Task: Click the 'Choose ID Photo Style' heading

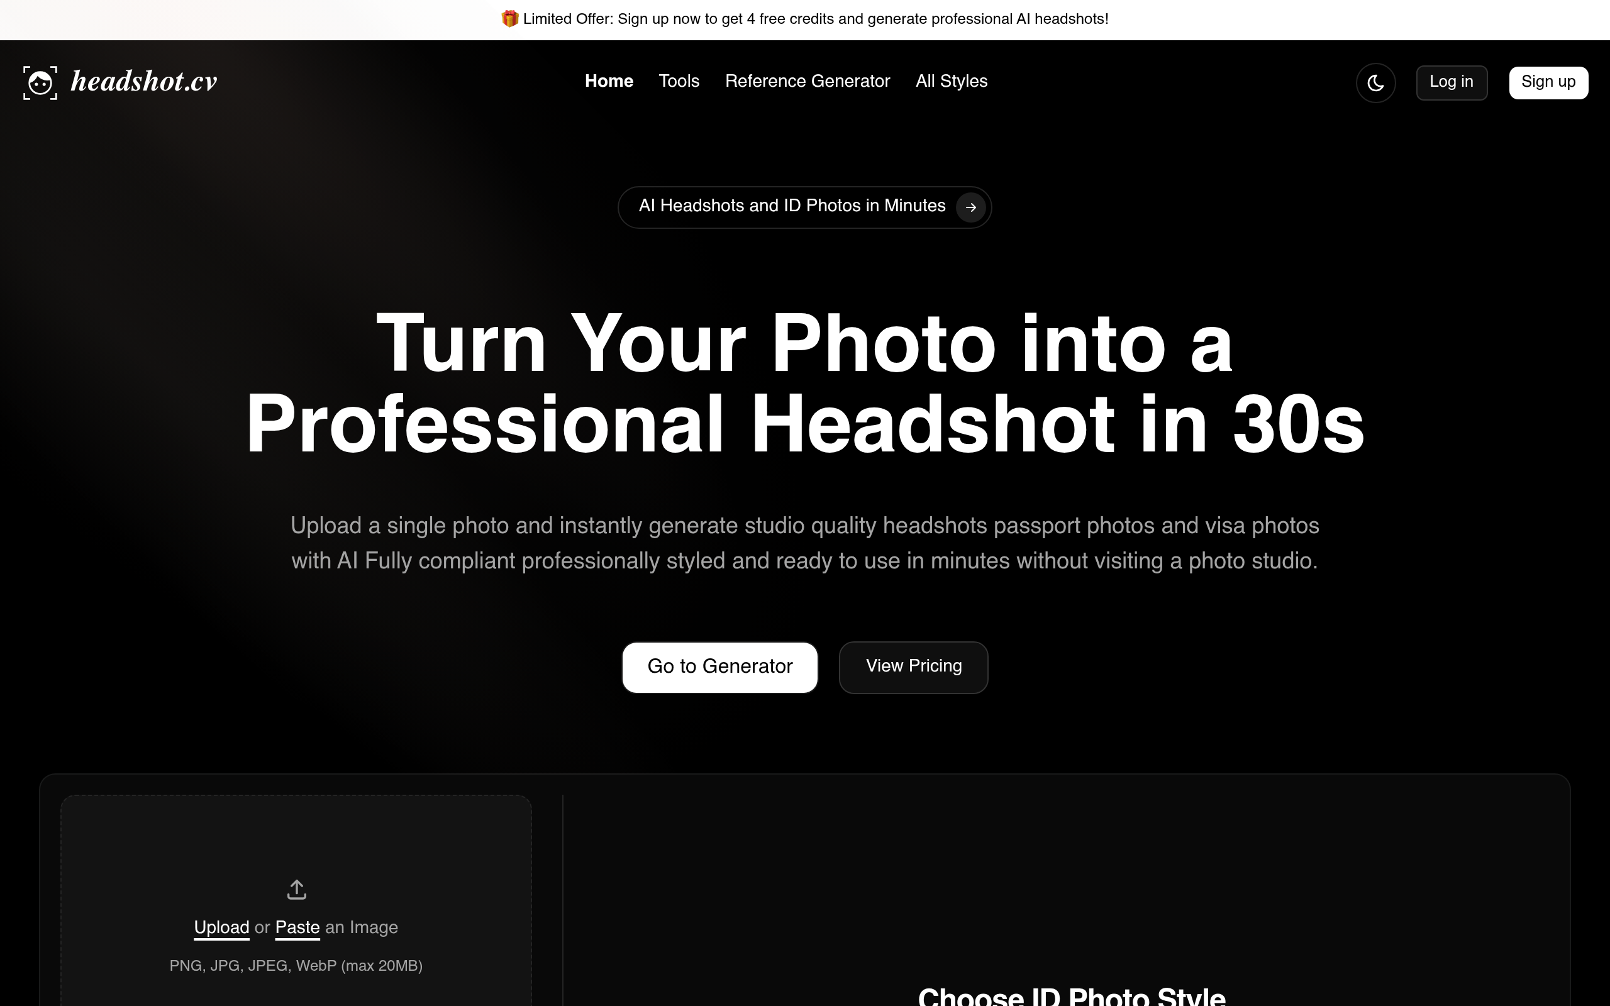Action: [1071, 995]
